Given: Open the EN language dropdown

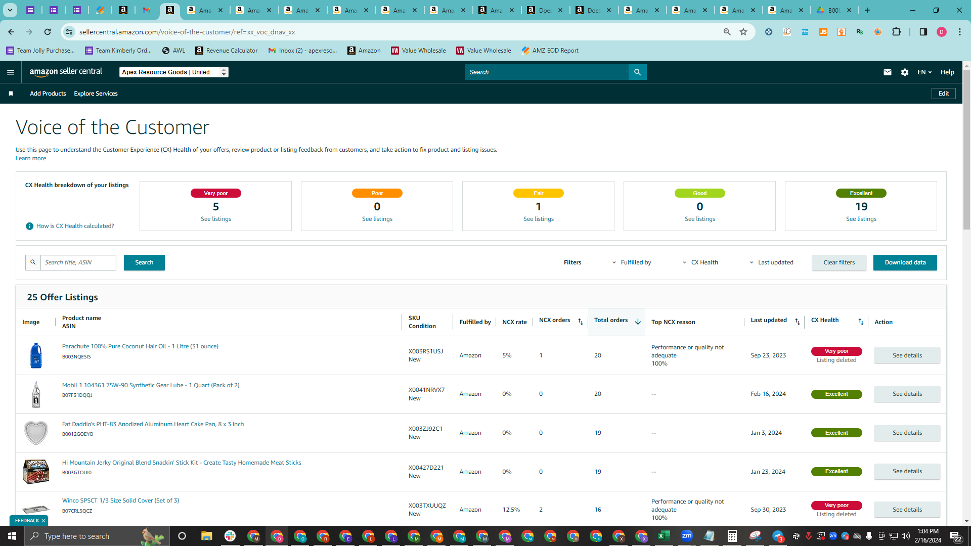Looking at the screenshot, I should click(924, 72).
